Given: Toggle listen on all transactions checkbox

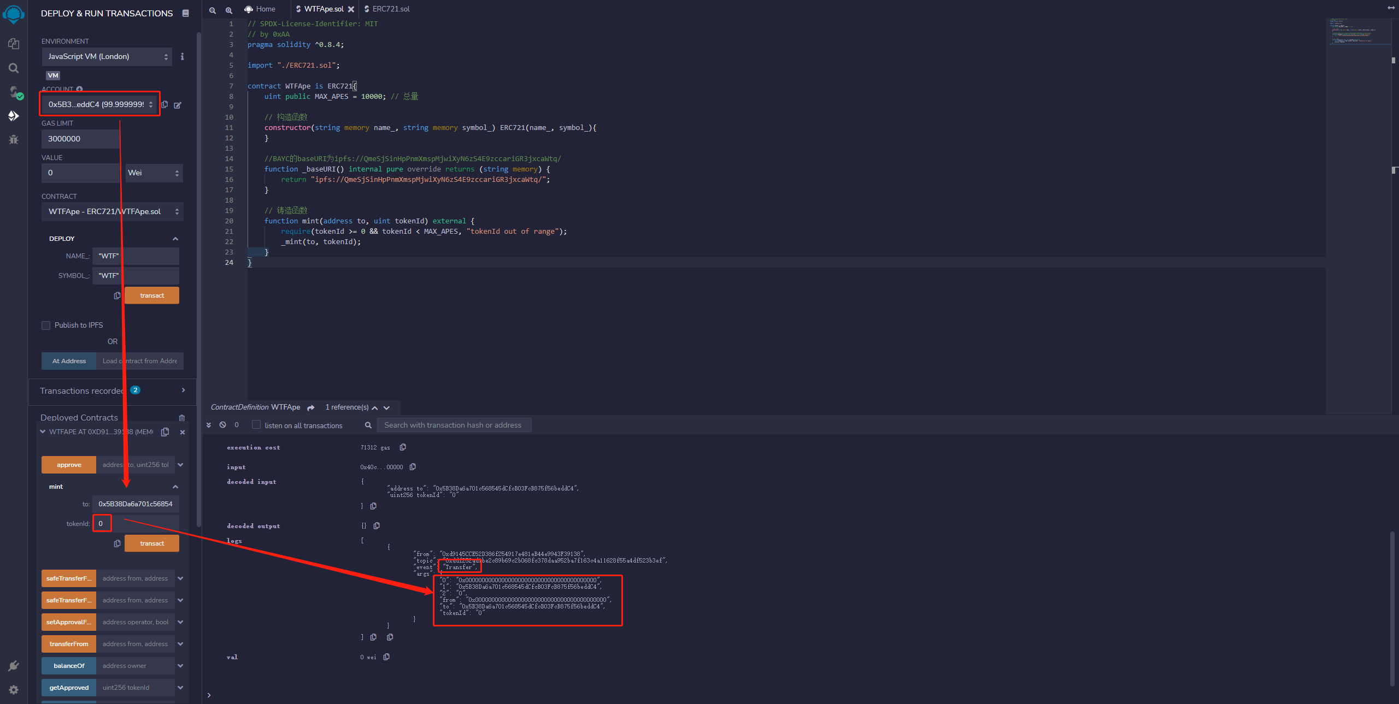Looking at the screenshot, I should click(x=255, y=425).
